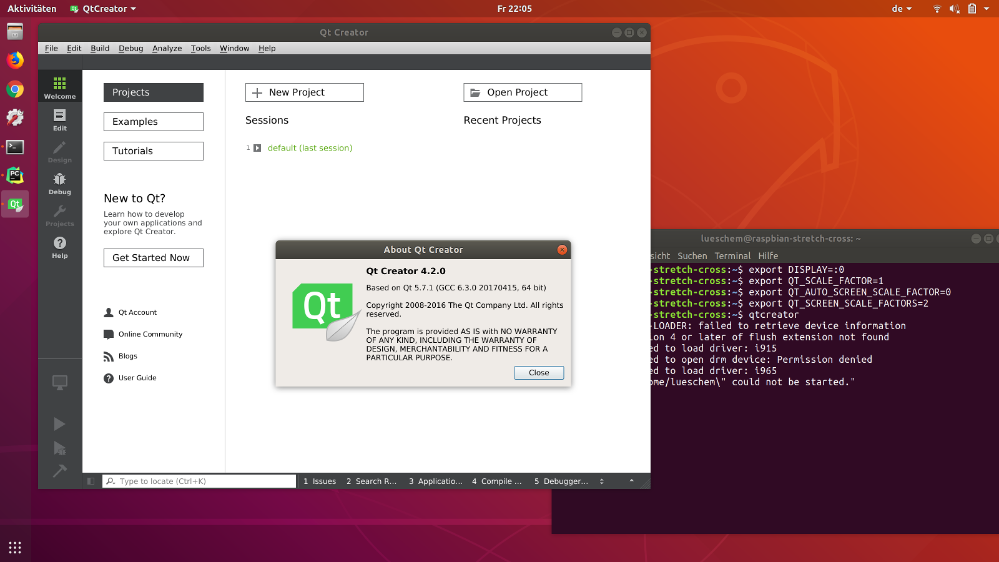Open the de keyboard layout dropdown
999x562 pixels.
[902, 9]
